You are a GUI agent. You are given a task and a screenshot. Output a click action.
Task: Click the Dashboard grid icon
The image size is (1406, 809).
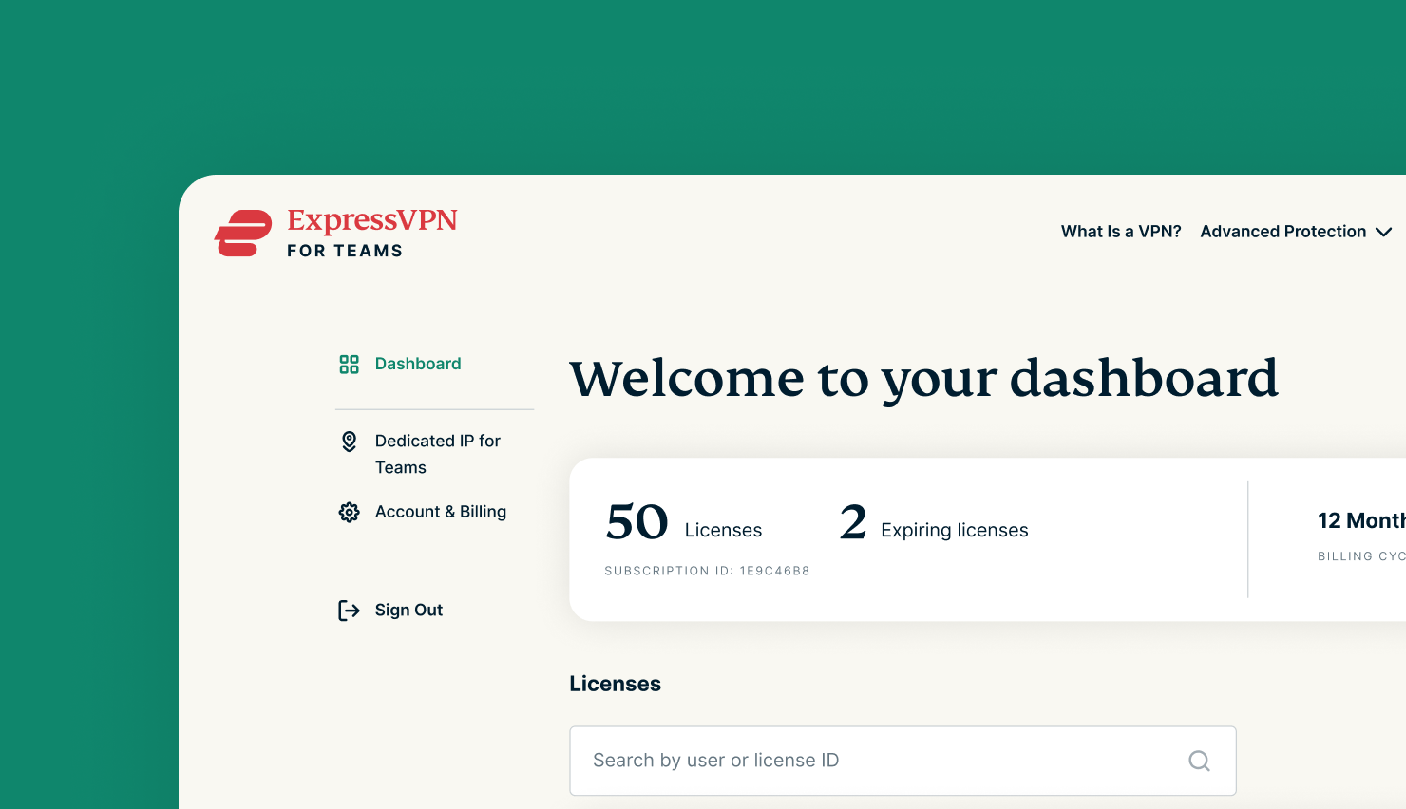(350, 365)
